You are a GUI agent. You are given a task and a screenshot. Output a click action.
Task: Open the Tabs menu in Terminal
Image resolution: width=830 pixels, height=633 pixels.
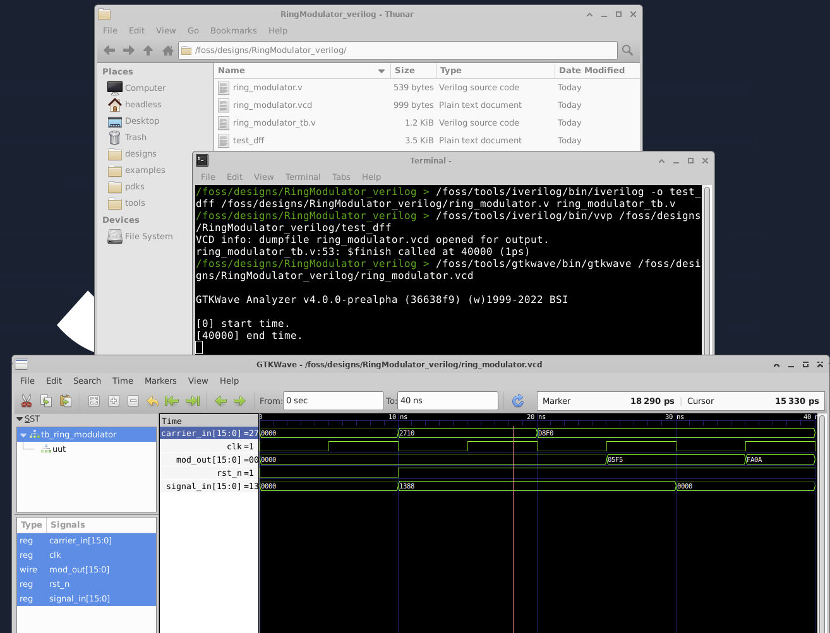(x=341, y=177)
